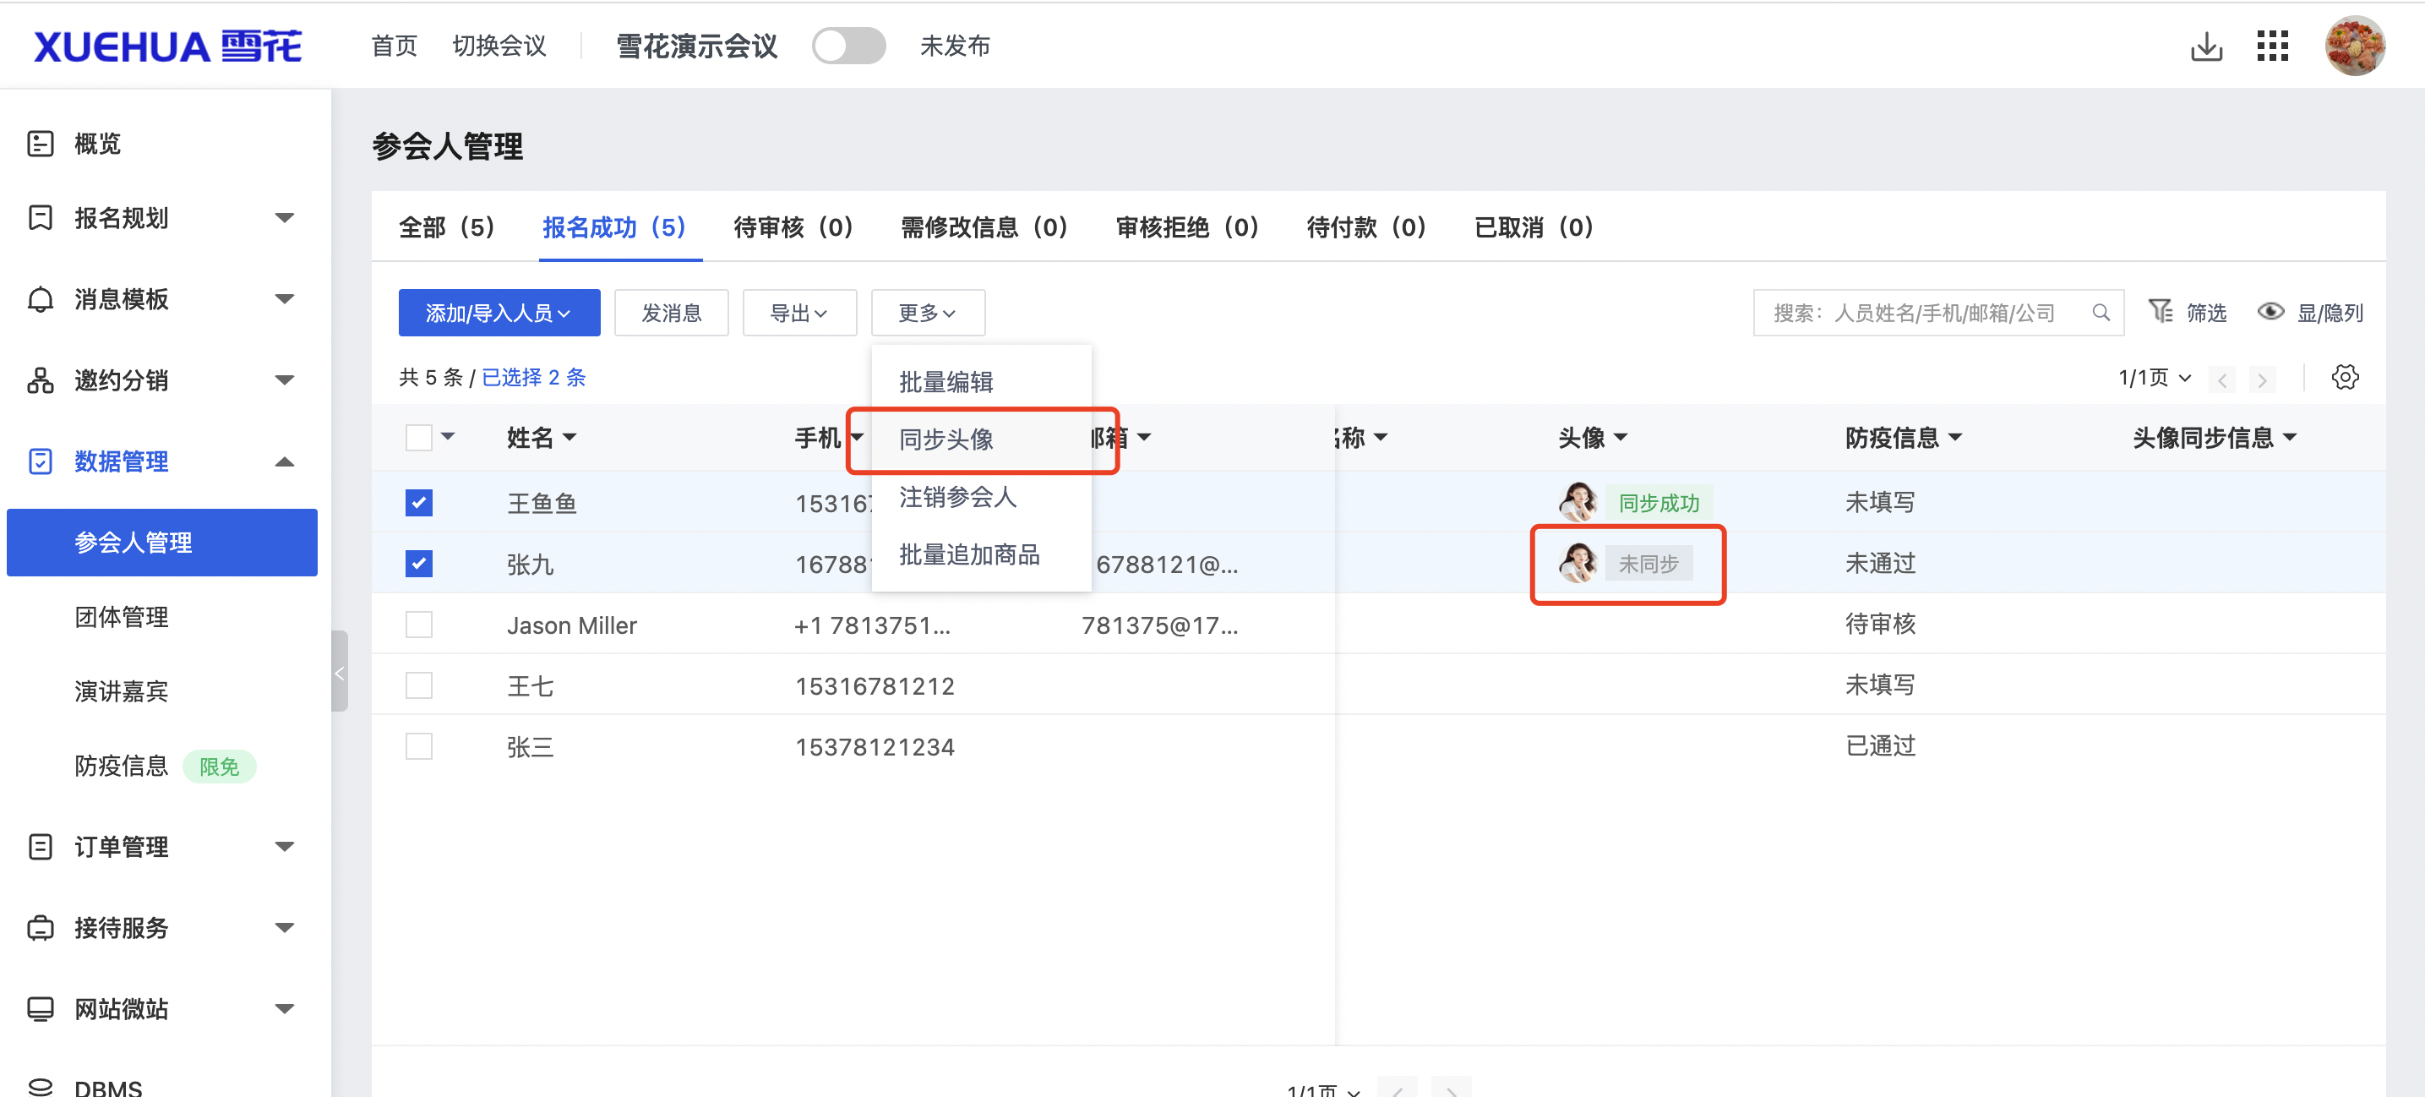The image size is (2425, 1097).
Task: Toggle the select-all header checkbox
Action: (419, 437)
